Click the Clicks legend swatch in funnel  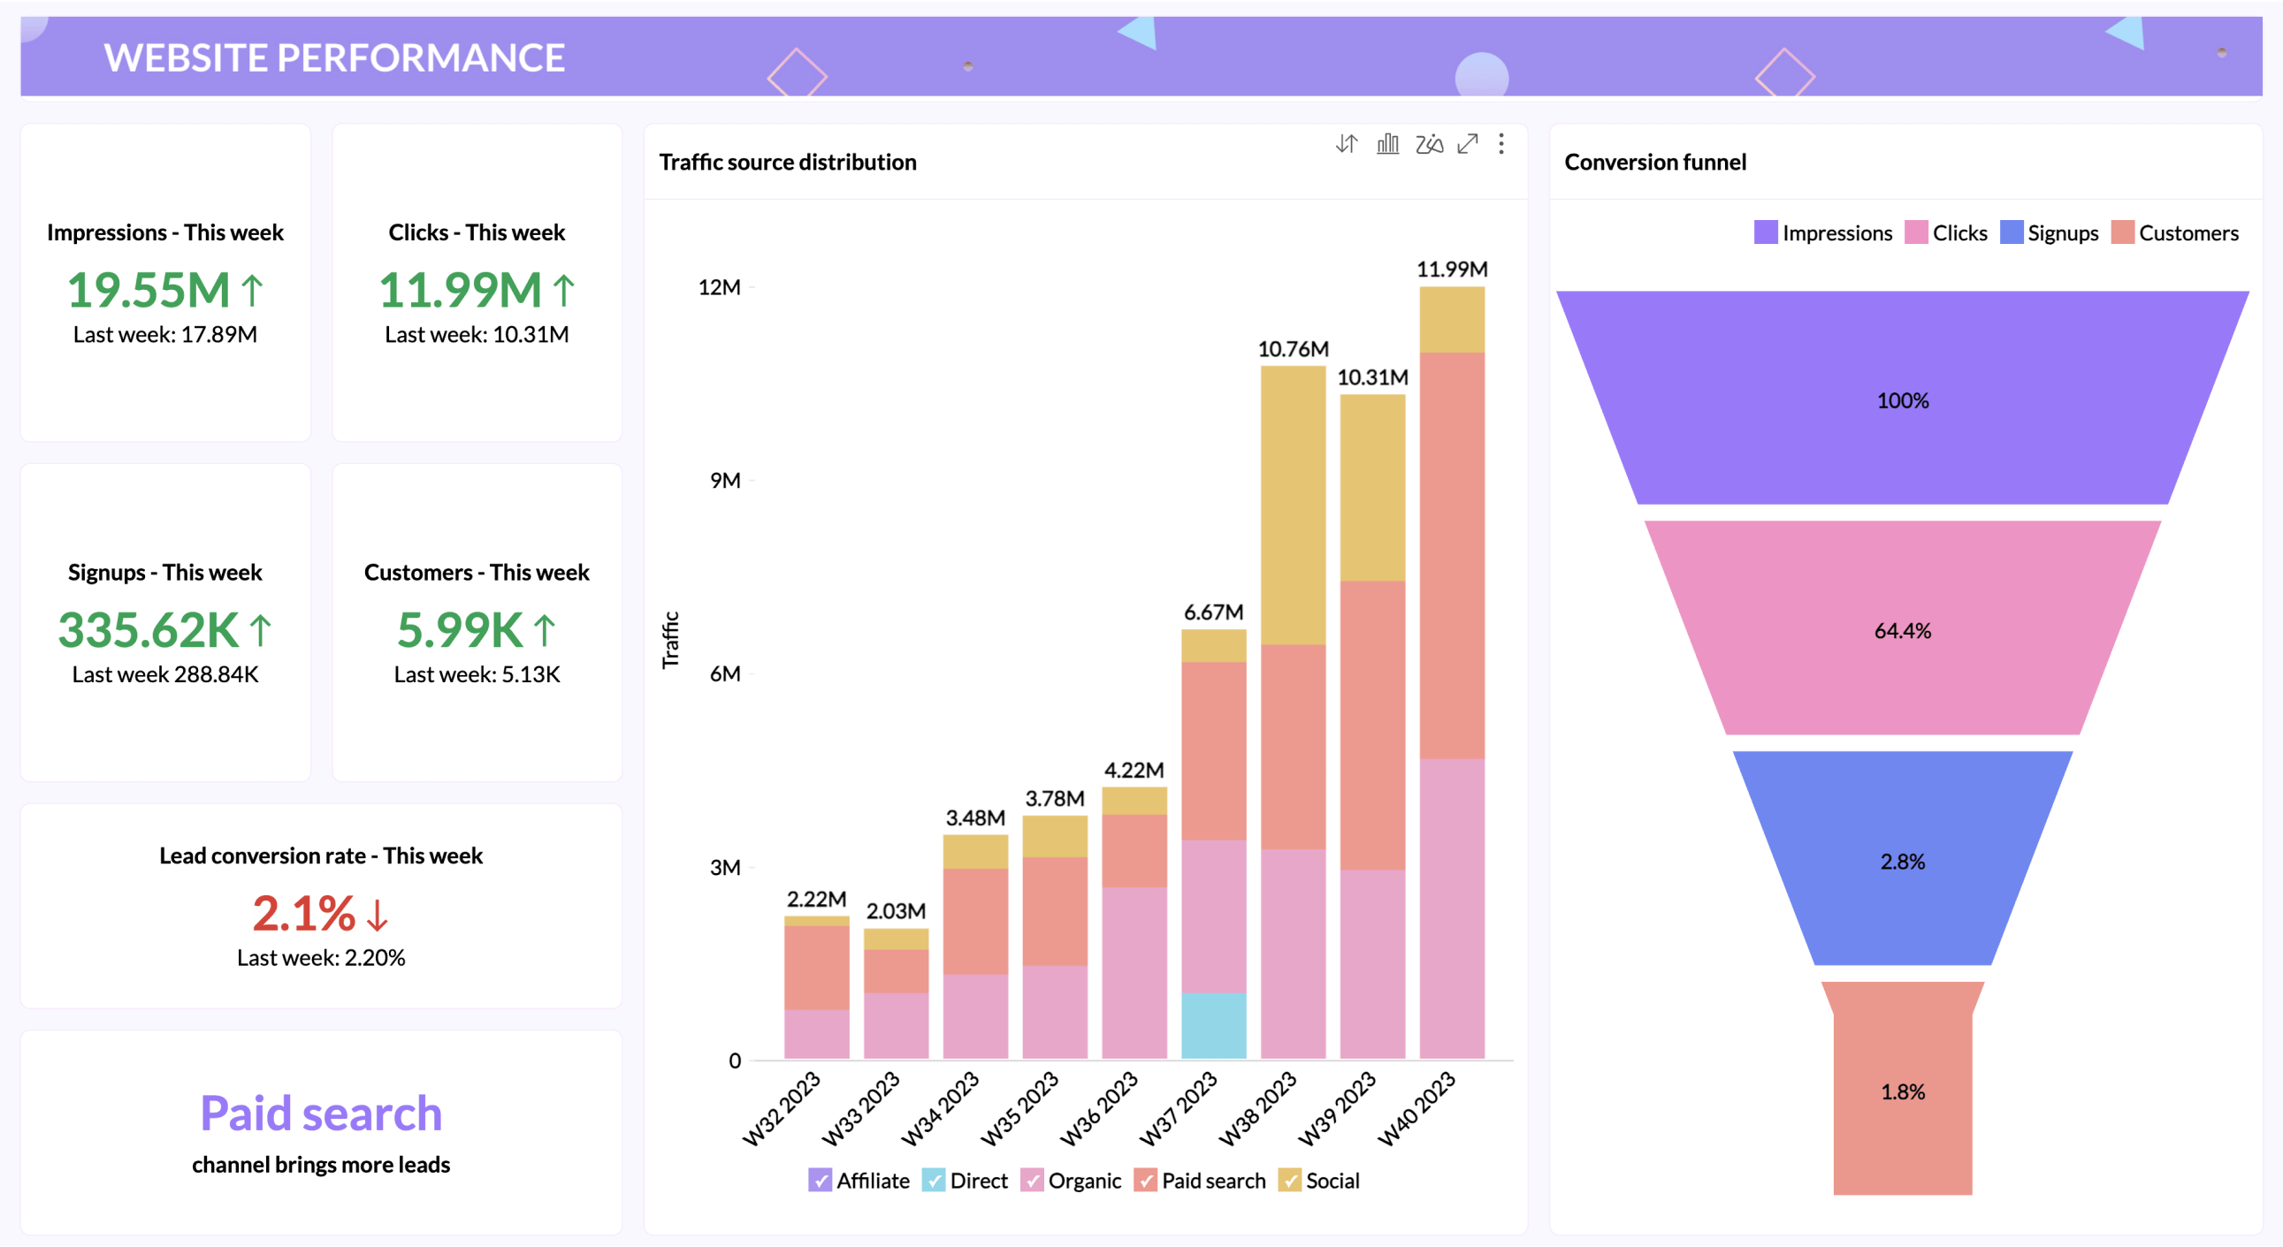click(x=1916, y=233)
